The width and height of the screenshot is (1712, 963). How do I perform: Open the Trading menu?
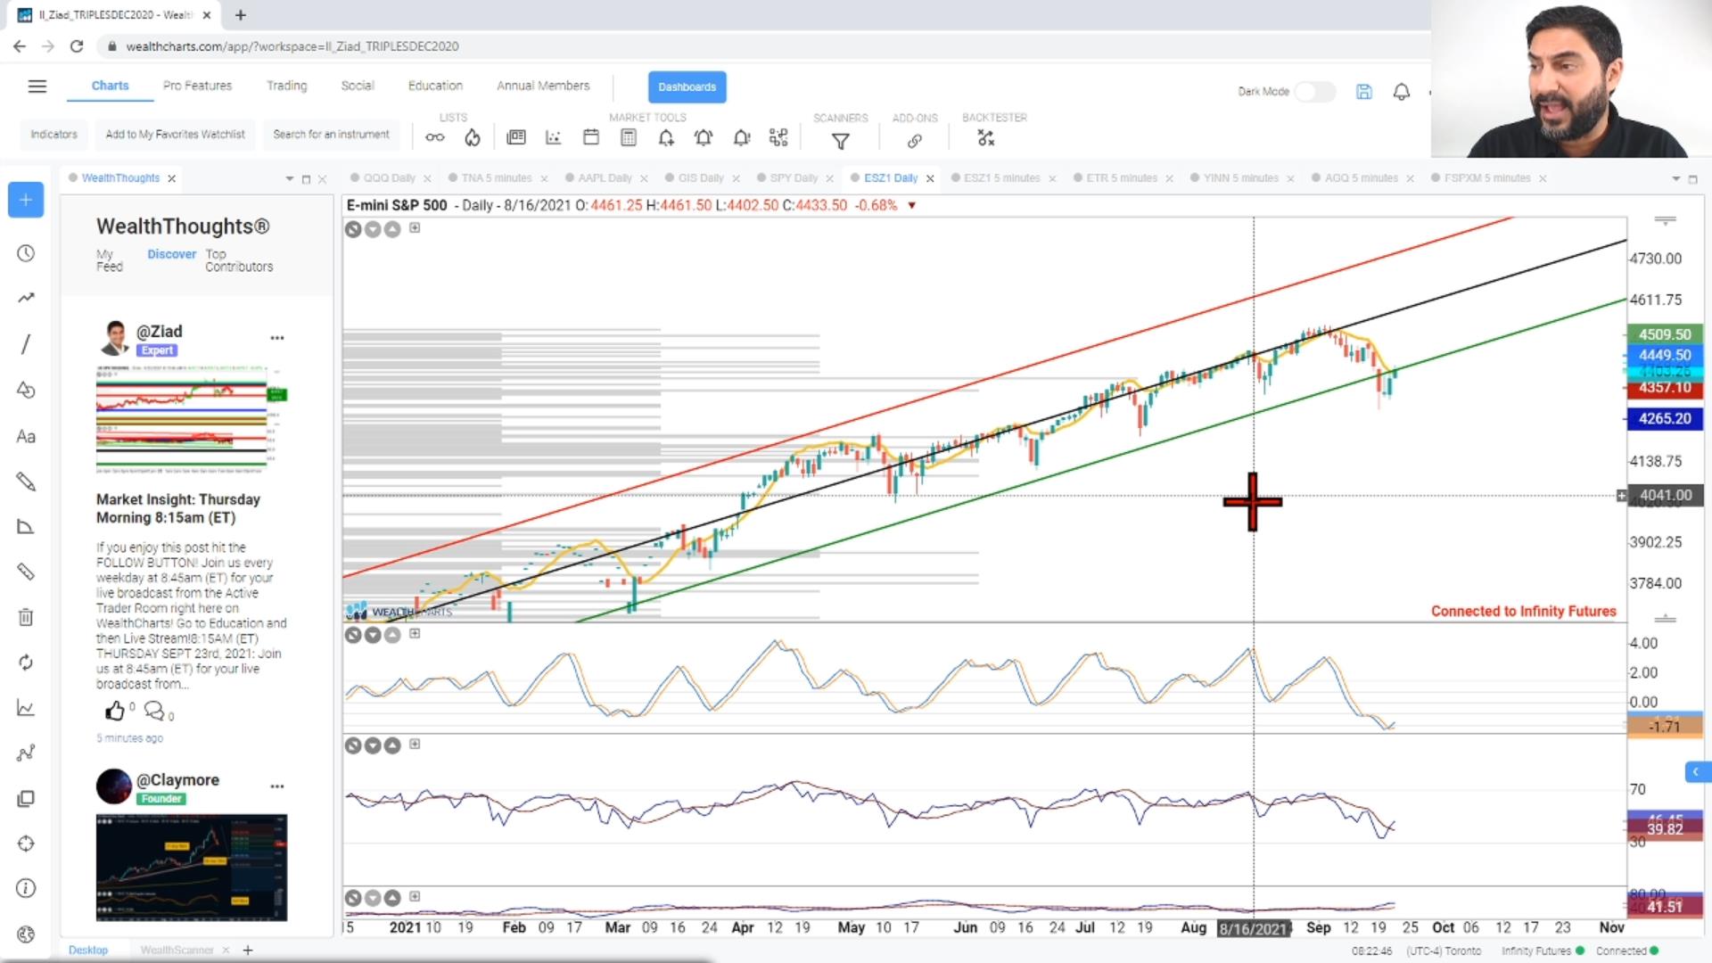(x=286, y=86)
